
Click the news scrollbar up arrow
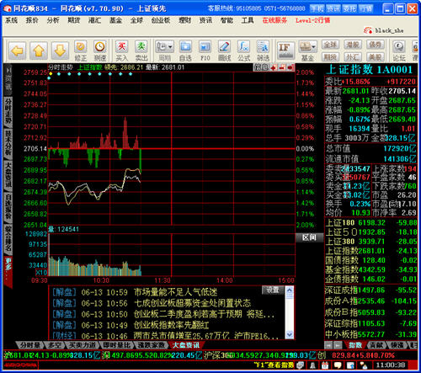(x=290, y=290)
